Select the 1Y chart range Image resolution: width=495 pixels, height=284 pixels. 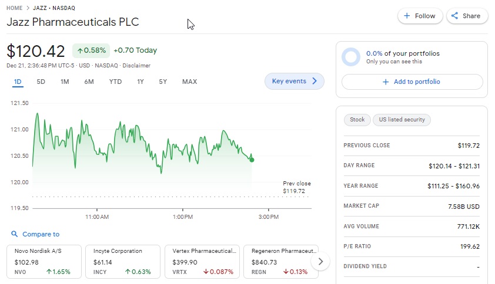coord(141,82)
